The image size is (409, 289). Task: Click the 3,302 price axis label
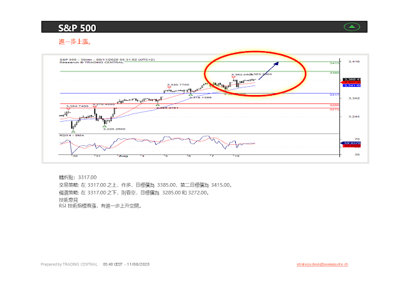point(354,98)
